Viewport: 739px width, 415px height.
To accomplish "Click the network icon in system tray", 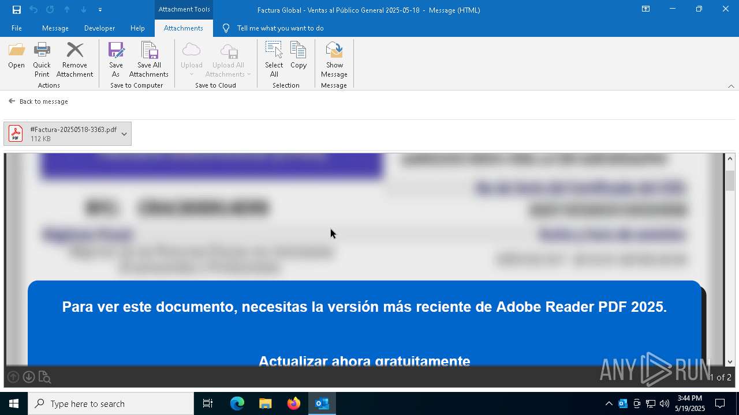I will (x=651, y=403).
